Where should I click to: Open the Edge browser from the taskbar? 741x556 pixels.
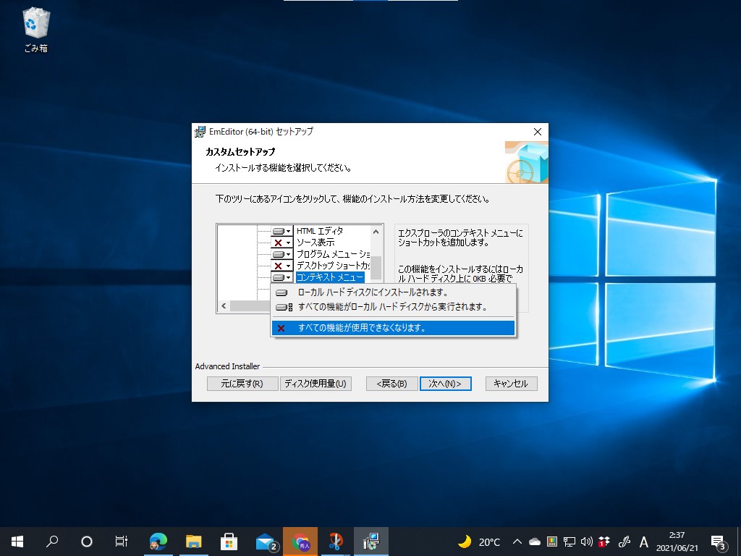(158, 541)
